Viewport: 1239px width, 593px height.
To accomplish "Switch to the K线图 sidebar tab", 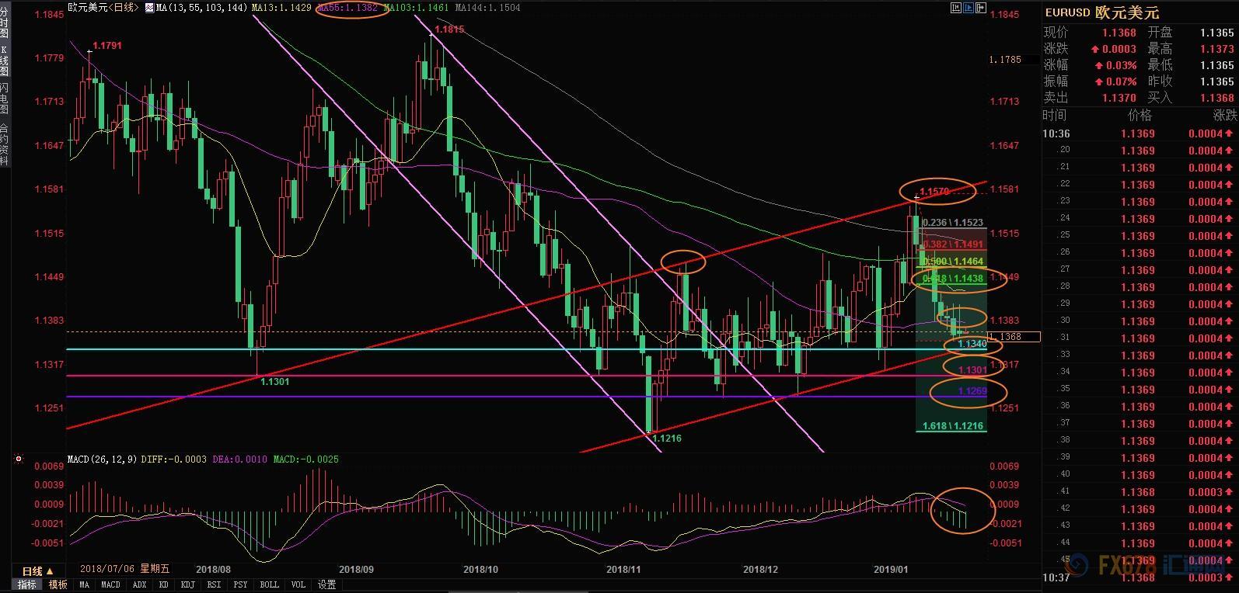I will (5, 59).
